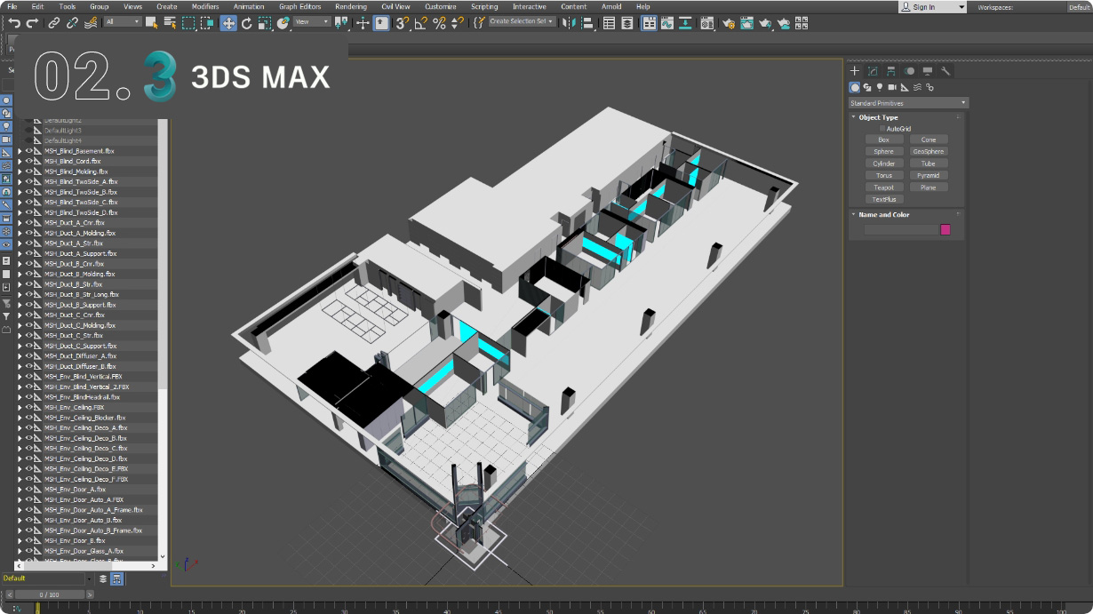This screenshot has width=1093, height=614.
Task: Create a Teapot primitive
Action: 883,187
